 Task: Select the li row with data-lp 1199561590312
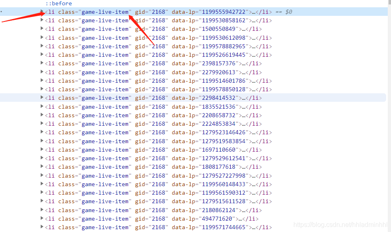click(x=158, y=193)
